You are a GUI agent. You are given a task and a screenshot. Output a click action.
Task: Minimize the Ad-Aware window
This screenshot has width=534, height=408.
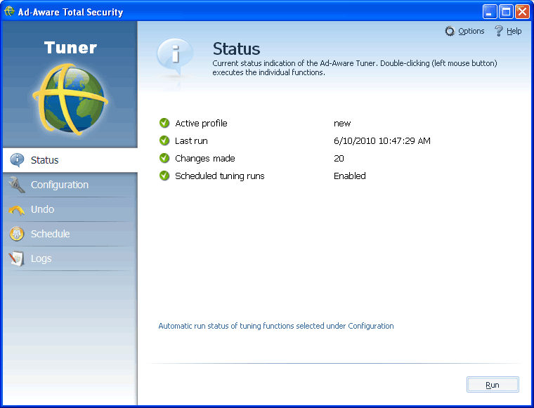(x=490, y=11)
